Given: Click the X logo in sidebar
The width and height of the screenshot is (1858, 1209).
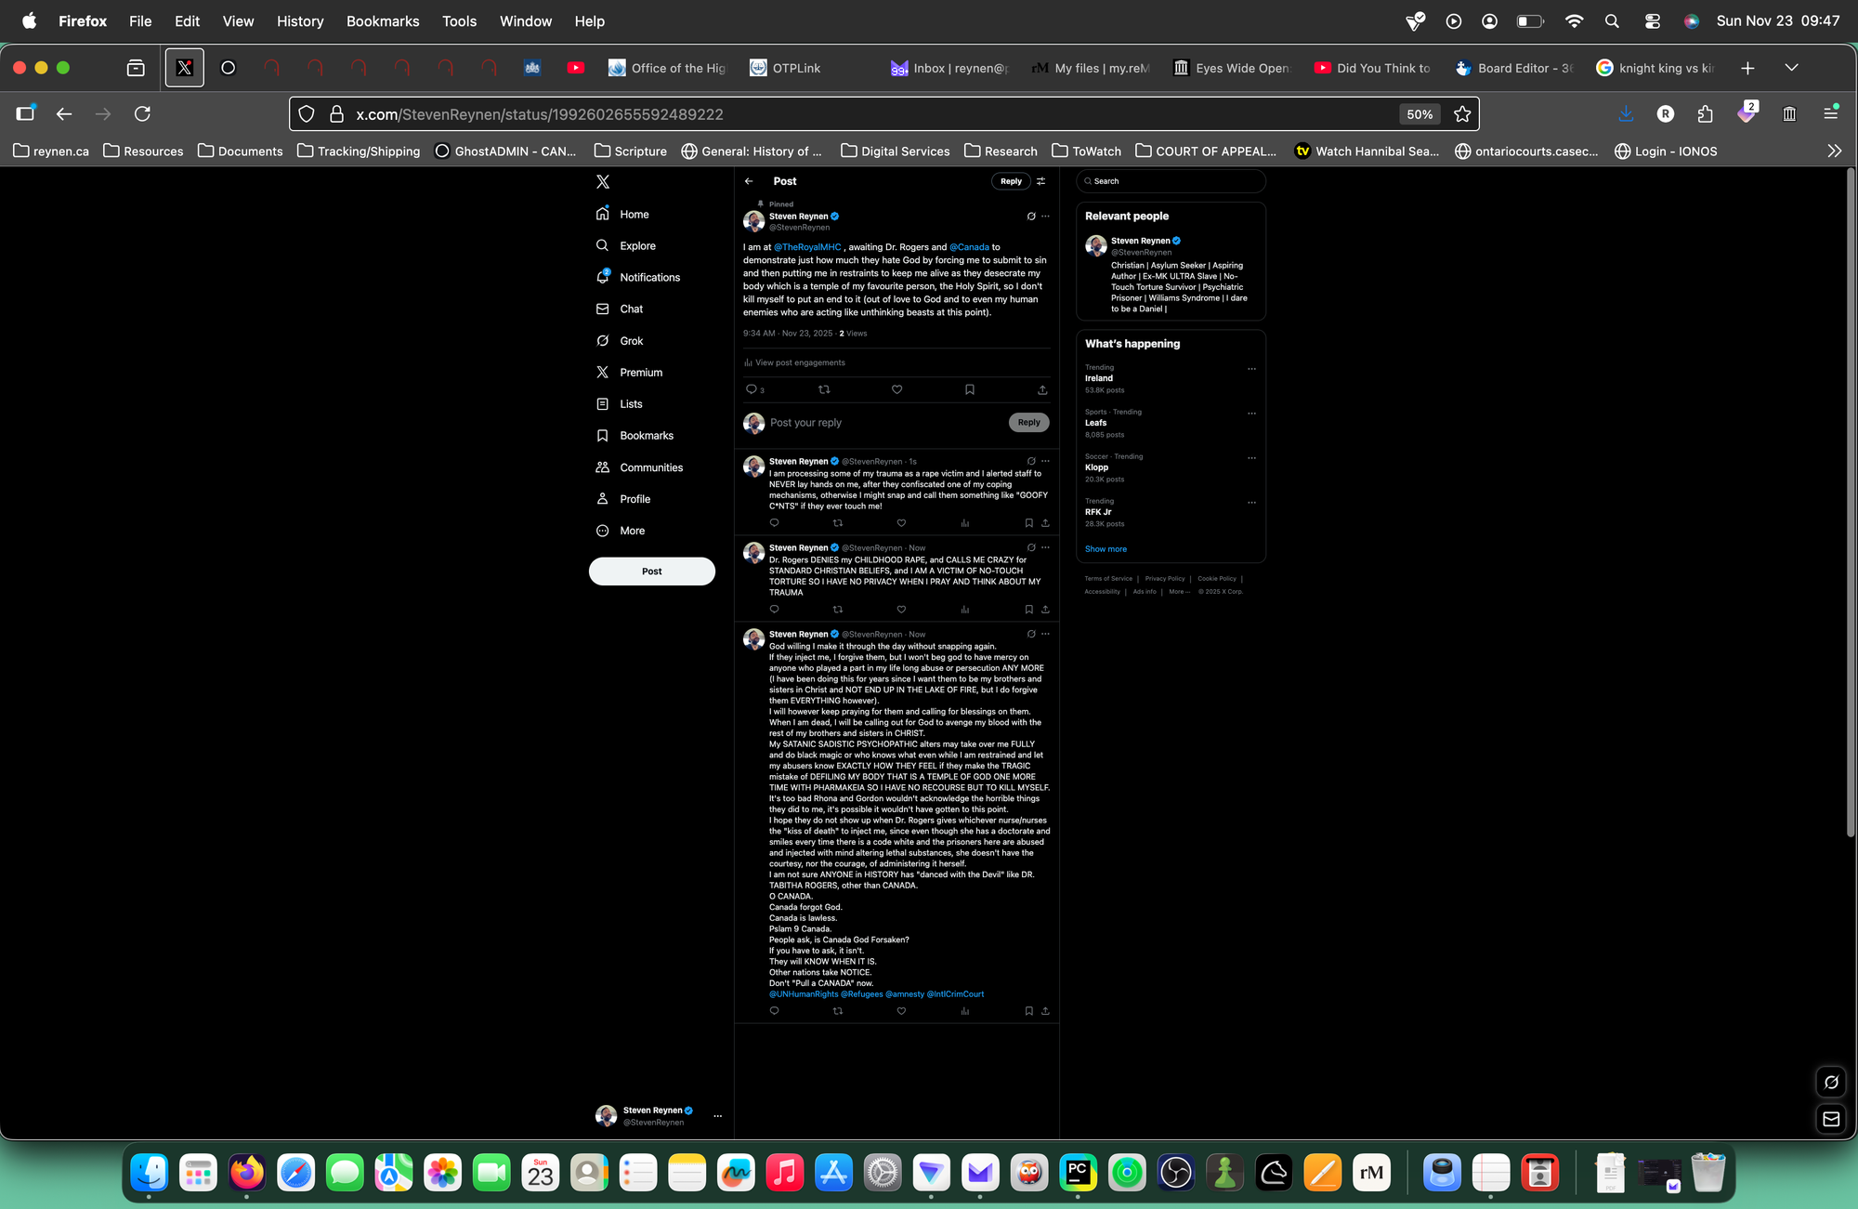Looking at the screenshot, I should point(603,182).
